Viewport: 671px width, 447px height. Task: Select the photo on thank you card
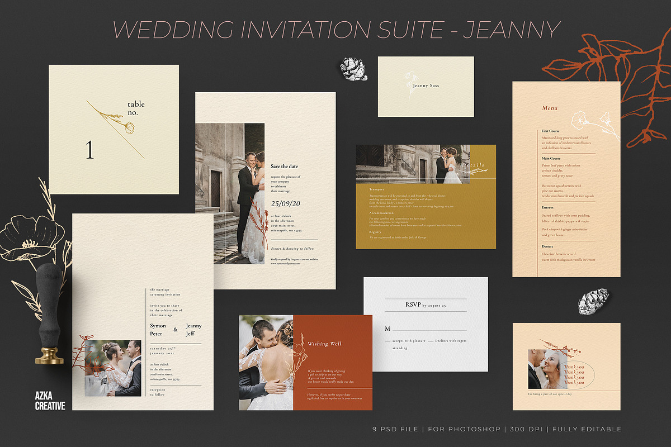[x=548, y=369]
